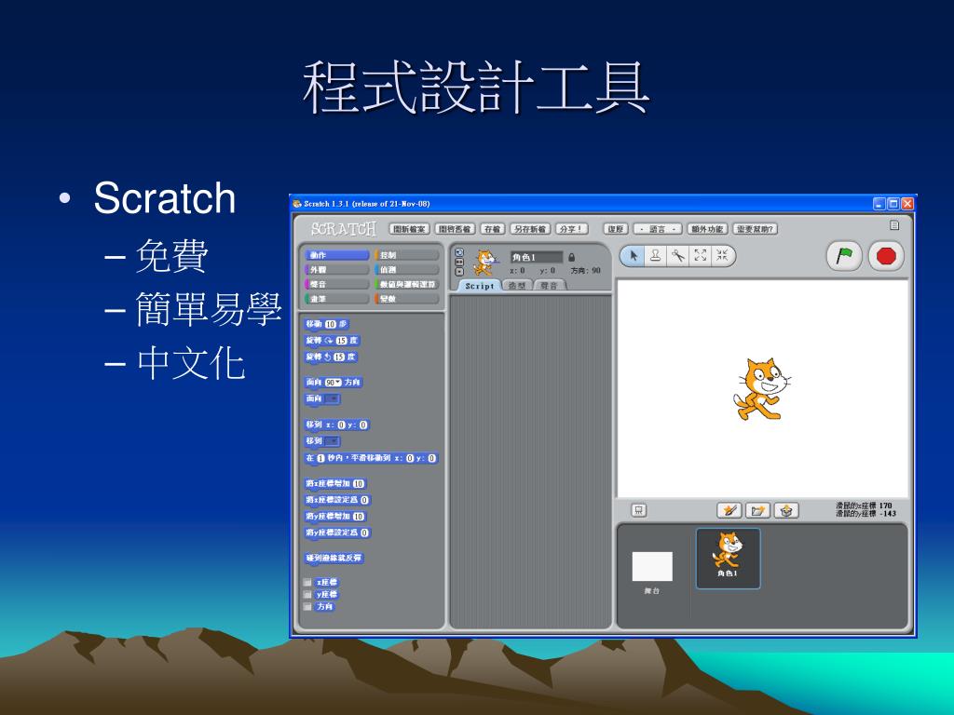Click the 開新檔案 button
This screenshot has height=715, width=954.
point(410,229)
